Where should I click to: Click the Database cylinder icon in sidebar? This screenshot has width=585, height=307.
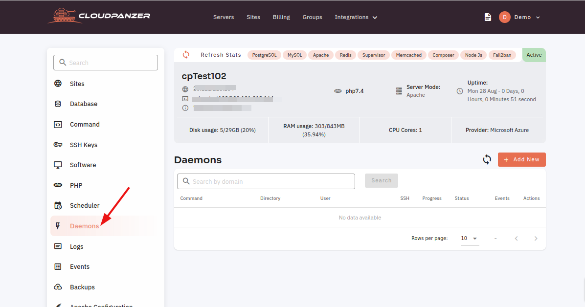[58, 104]
